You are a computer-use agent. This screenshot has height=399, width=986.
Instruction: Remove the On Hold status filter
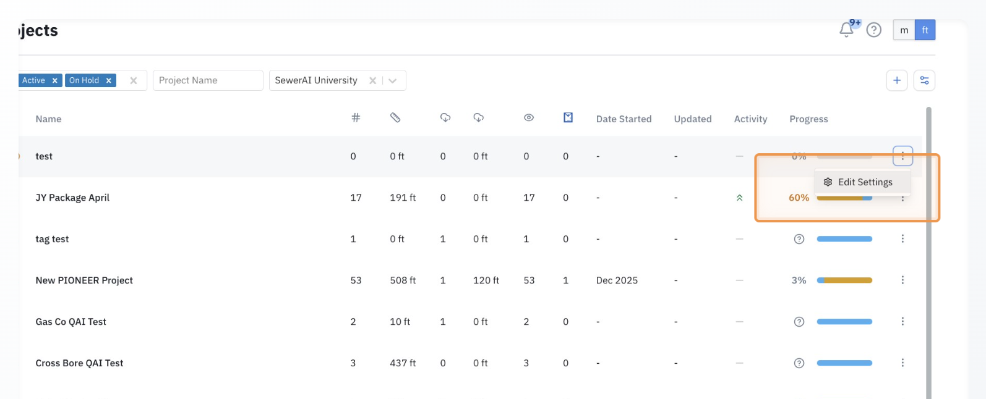point(108,81)
